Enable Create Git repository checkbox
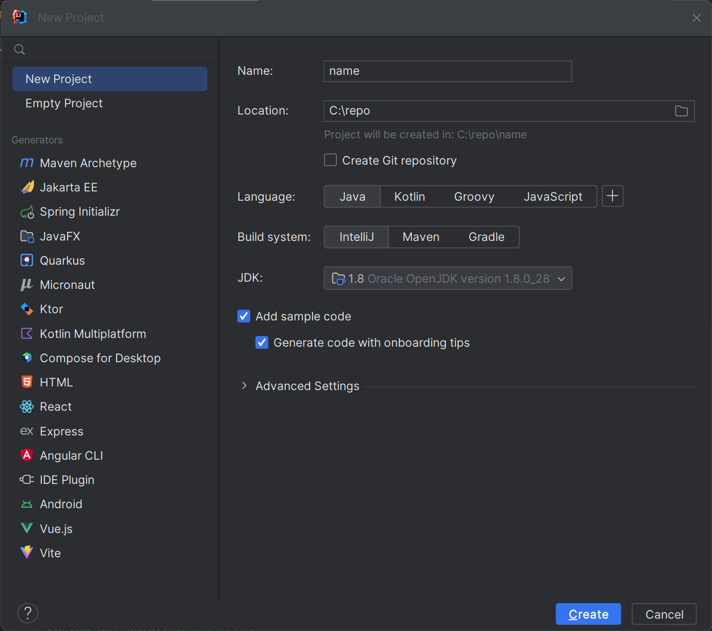 (x=330, y=160)
